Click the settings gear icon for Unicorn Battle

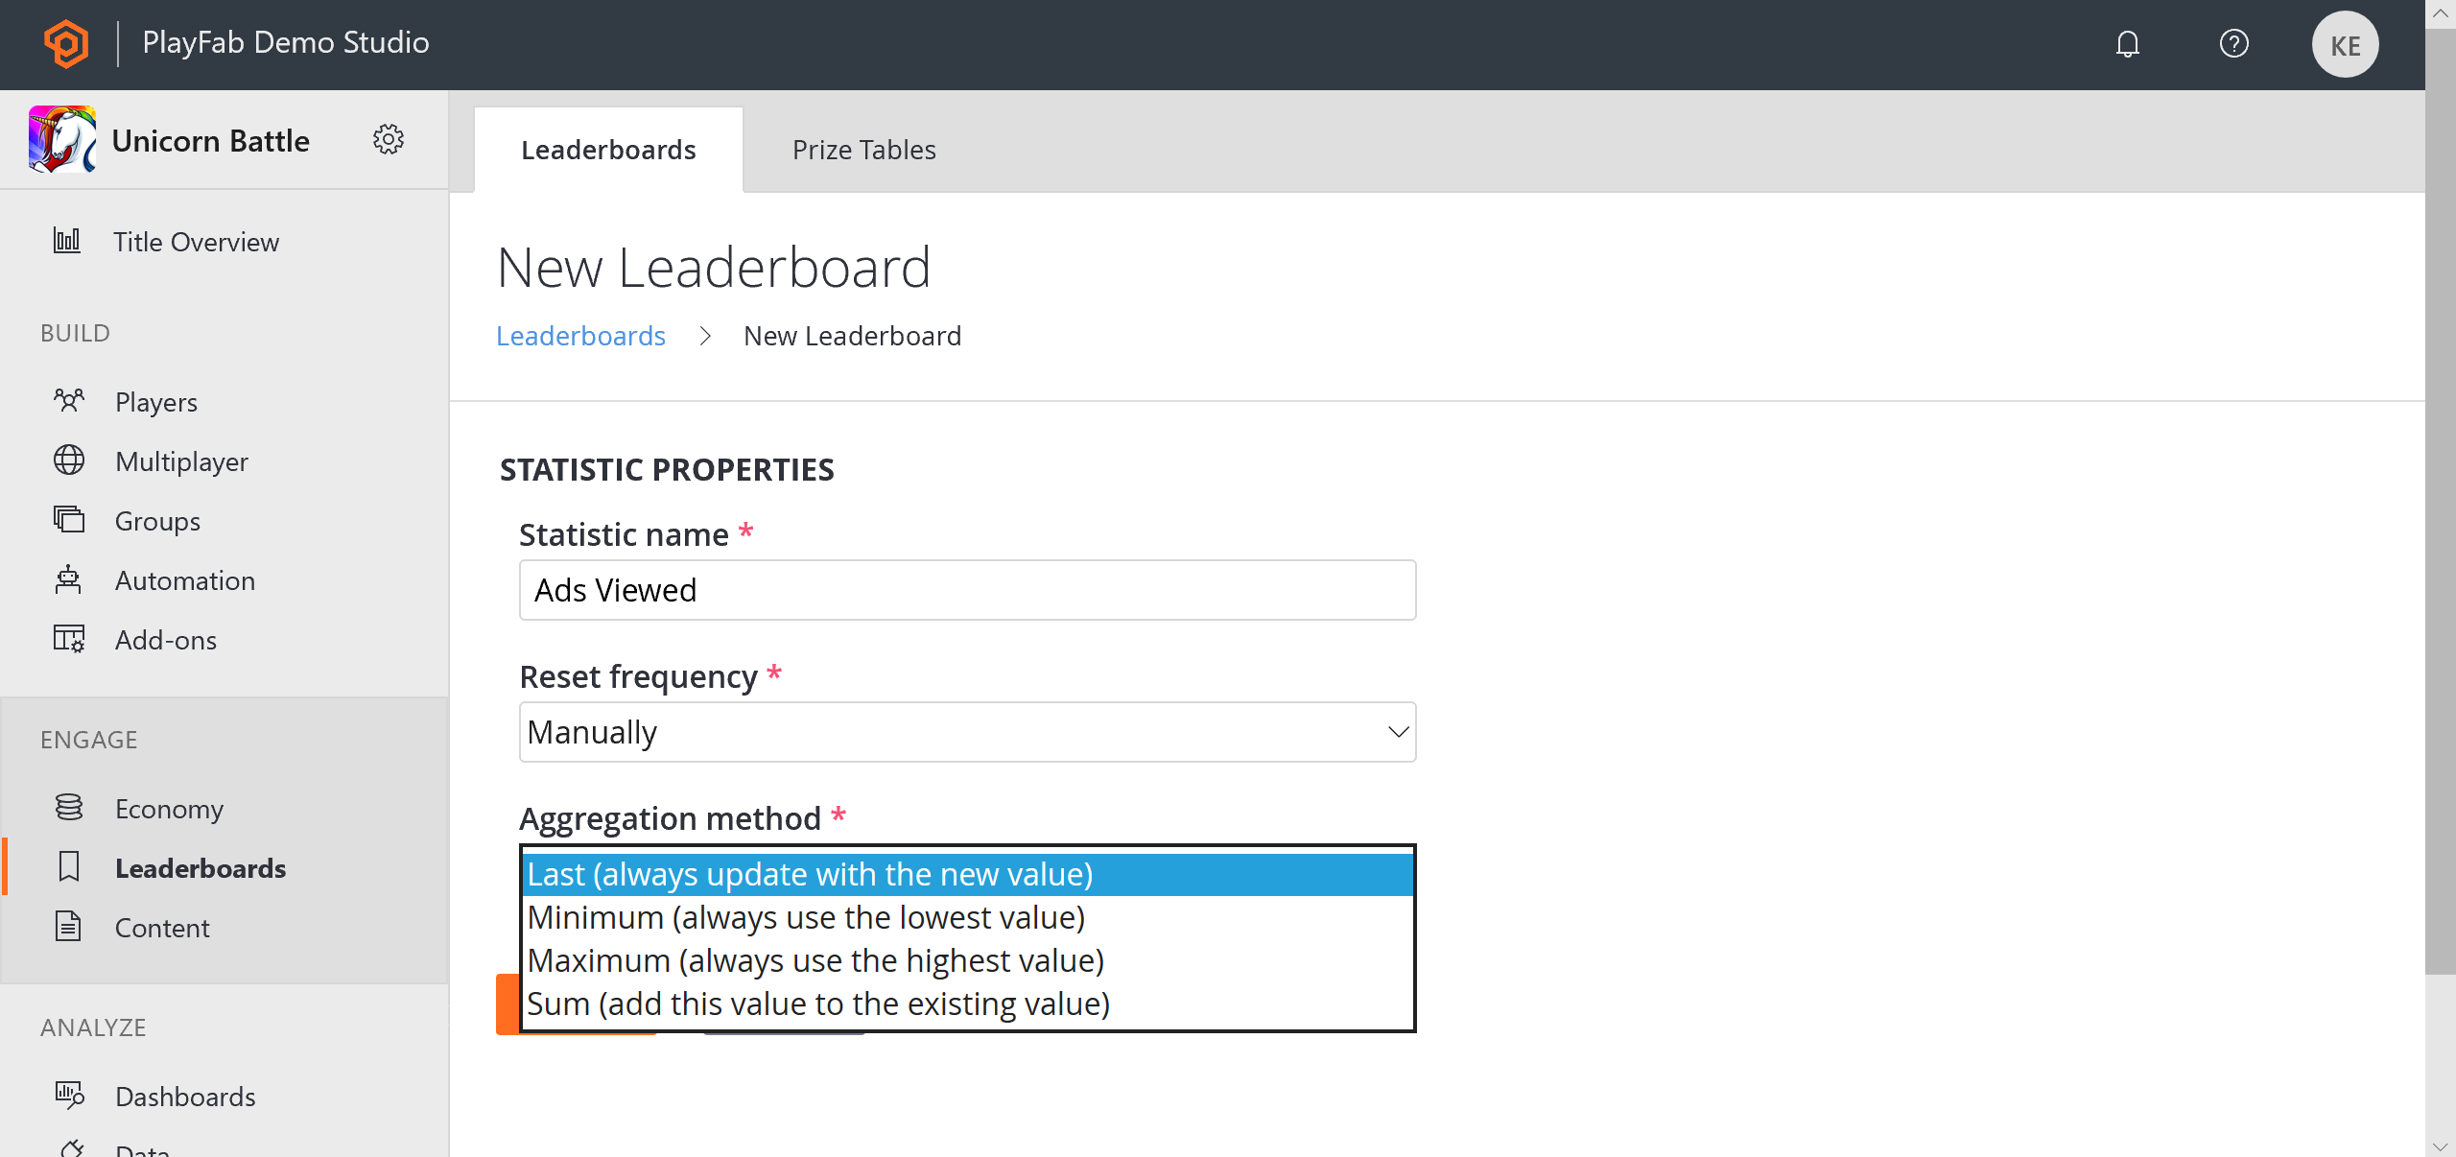[x=389, y=141]
